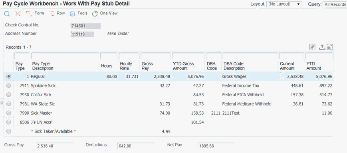Click the DBA Code Description filter box
This screenshot has height=153, width=347.
pyautogui.click(x=250, y=56)
